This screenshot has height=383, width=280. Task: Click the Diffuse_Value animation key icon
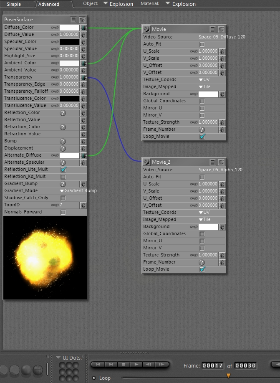click(55, 35)
